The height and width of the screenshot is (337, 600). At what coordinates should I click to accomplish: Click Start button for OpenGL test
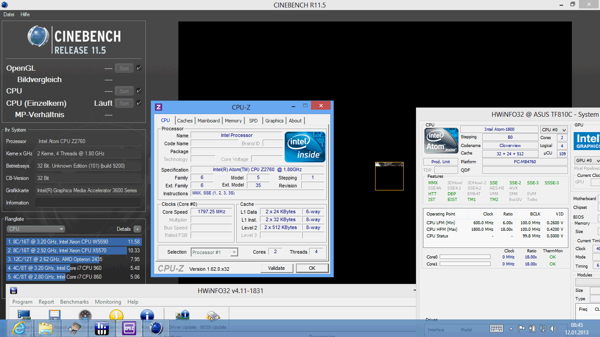[x=124, y=68]
